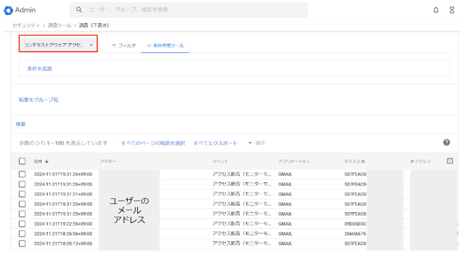Open the help question mark icon
Screen dimensions: 463x253
[x=446, y=142]
